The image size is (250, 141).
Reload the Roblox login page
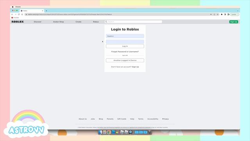pos(19,14)
